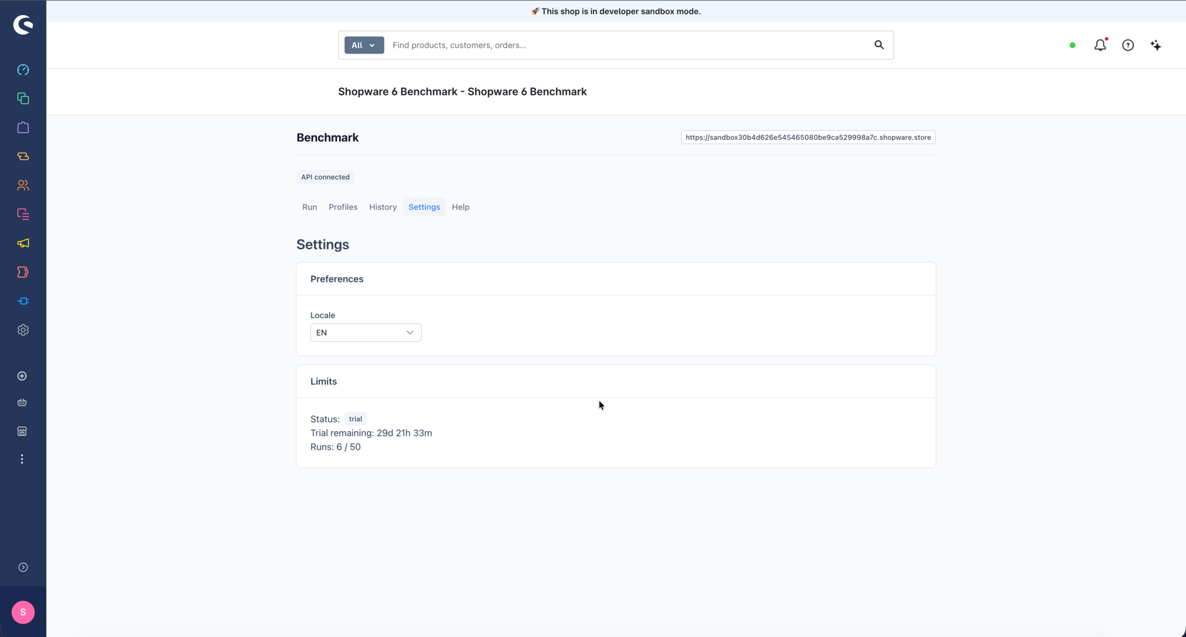Open the yellow linked-coins sidebar icon
Image resolution: width=1186 pixels, height=637 pixels.
(x=23, y=156)
